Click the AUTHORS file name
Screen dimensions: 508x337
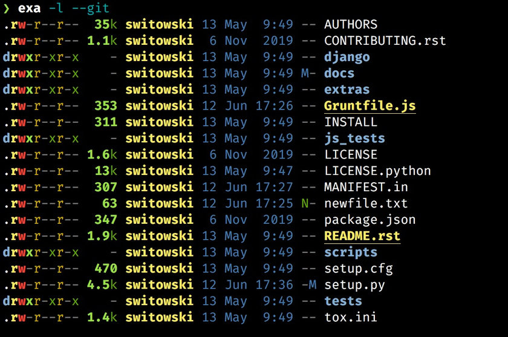pos(351,25)
